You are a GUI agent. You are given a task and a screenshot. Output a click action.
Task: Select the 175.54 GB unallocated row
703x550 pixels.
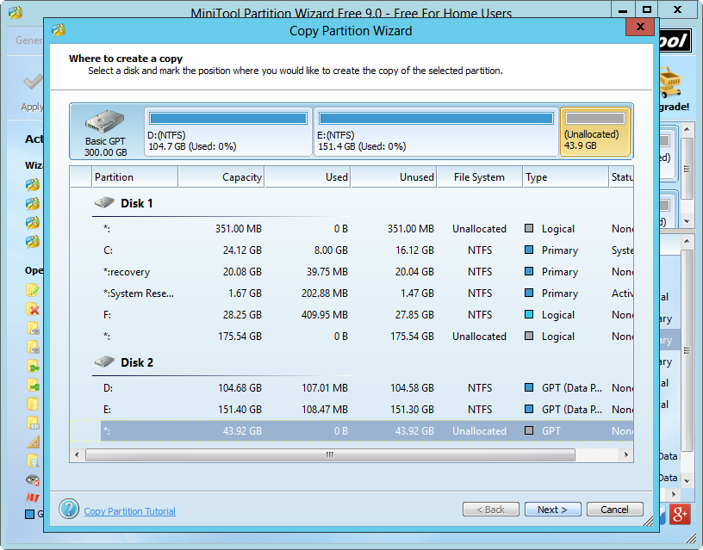(x=351, y=337)
